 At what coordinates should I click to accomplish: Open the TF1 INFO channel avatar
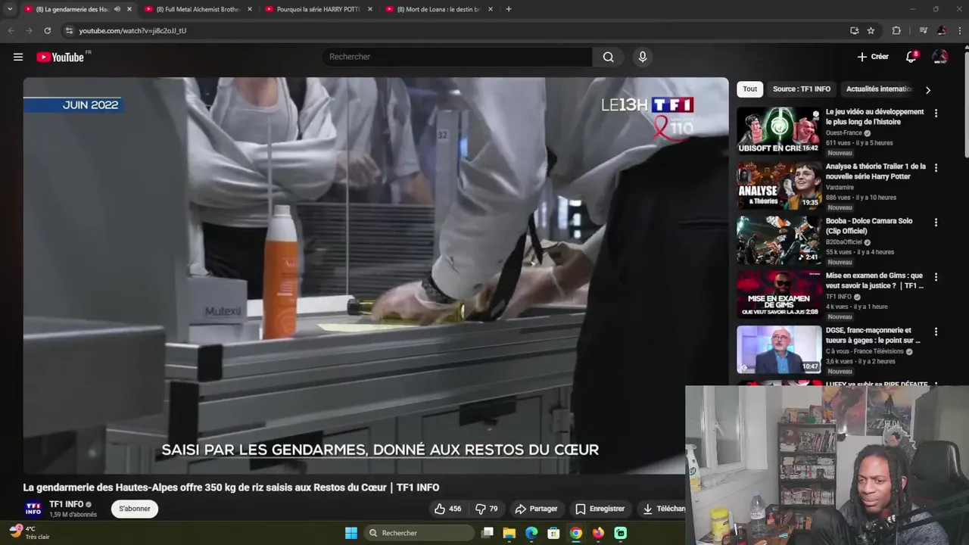tap(33, 509)
